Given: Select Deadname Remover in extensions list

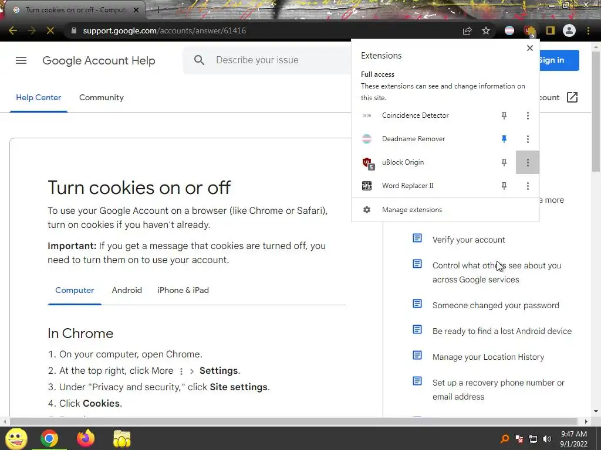Looking at the screenshot, I should 413,139.
